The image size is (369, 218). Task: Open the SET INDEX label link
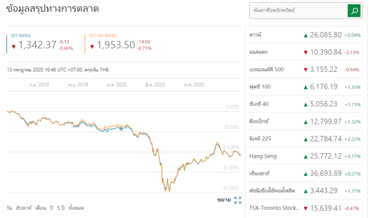click(21, 35)
